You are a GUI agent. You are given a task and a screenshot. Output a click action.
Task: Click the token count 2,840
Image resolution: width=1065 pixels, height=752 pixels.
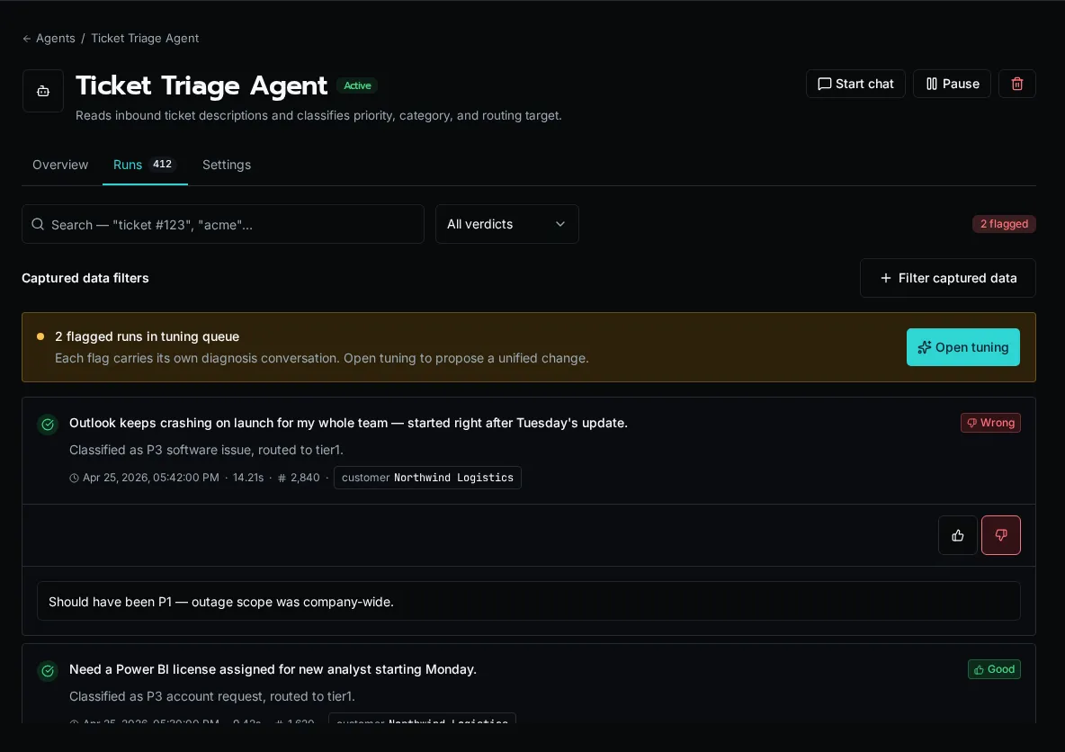[x=299, y=478]
